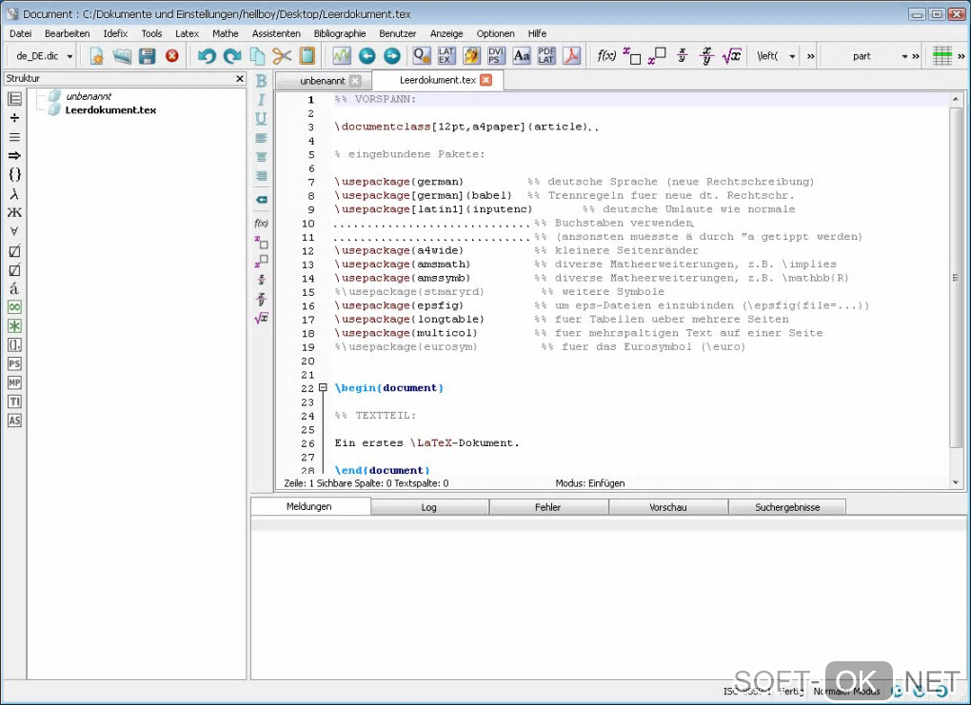
Task: Open the Acrobat PDF viewer icon
Action: click(570, 56)
